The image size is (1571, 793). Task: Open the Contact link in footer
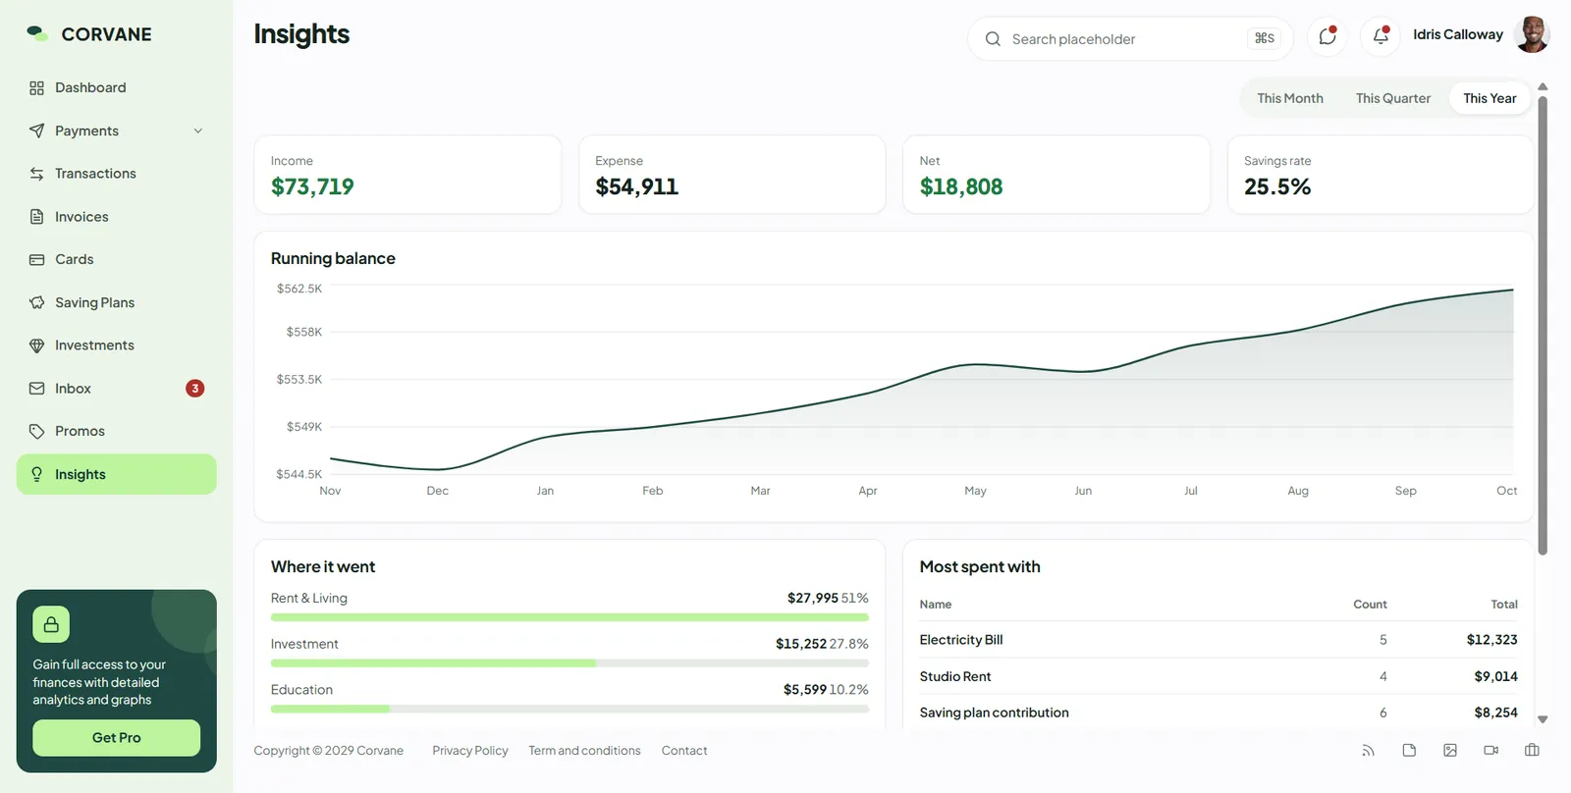(684, 751)
